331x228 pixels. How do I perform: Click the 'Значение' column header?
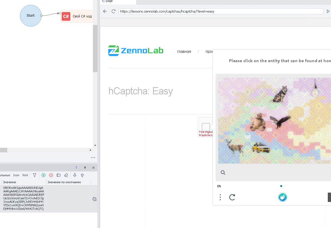click(x=24, y=182)
